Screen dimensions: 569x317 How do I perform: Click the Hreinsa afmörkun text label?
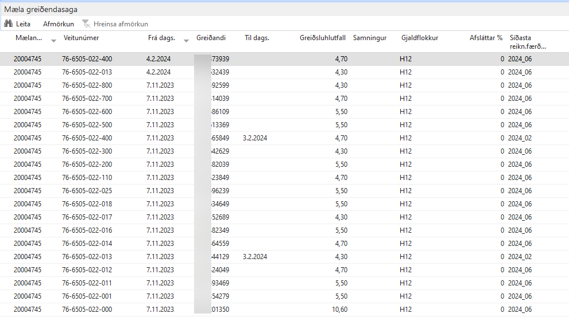coord(121,24)
